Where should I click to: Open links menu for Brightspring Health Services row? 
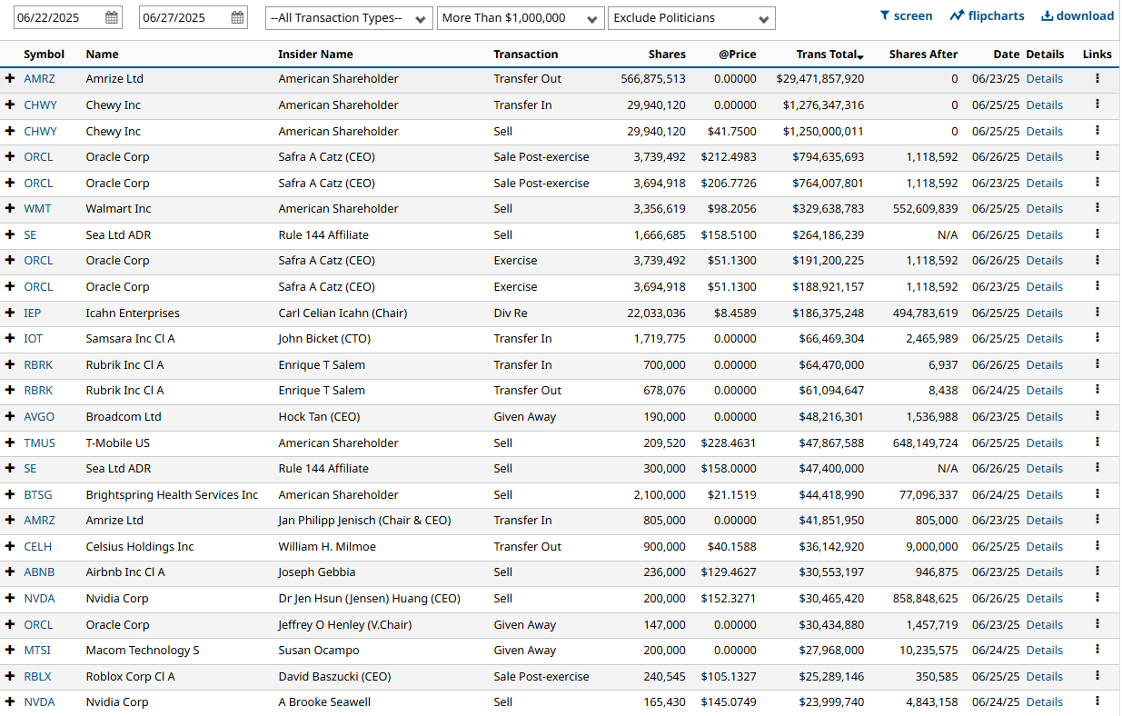click(x=1097, y=494)
